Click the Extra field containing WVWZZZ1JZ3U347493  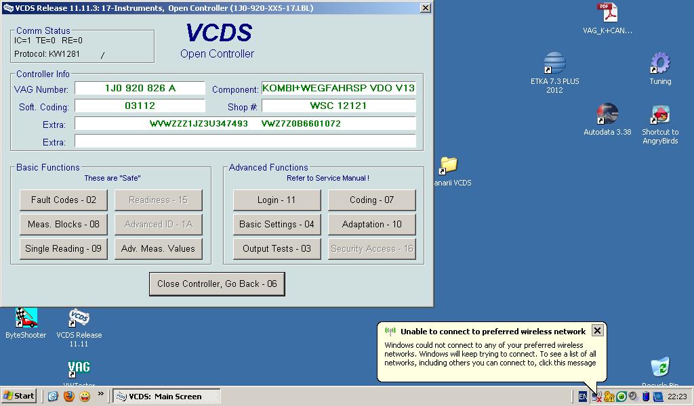(x=245, y=123)
